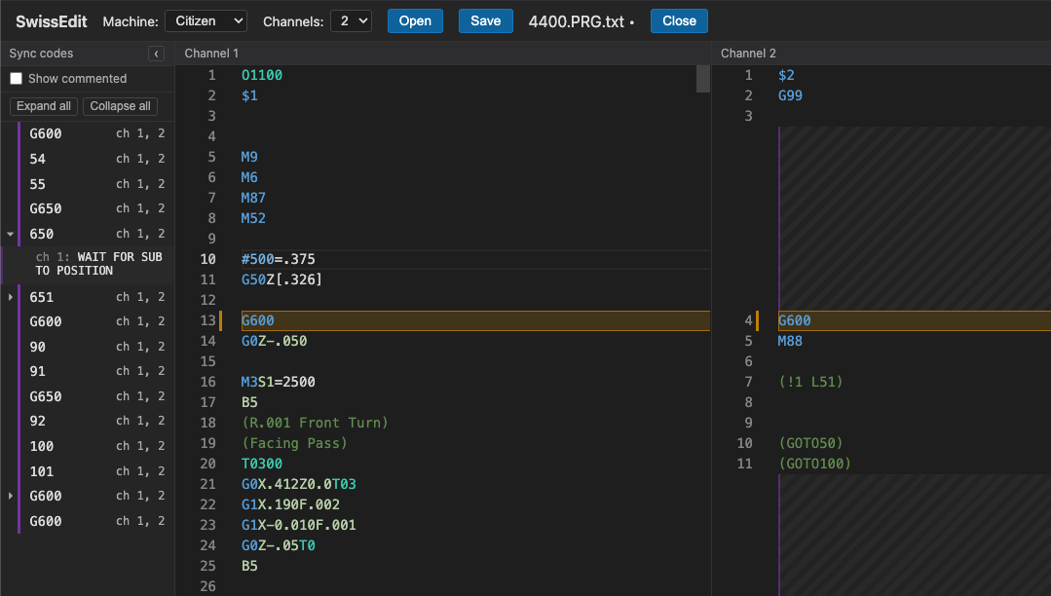Click the M9 code line
This screenshot has width=1051, height=596.
click(249, 157)
